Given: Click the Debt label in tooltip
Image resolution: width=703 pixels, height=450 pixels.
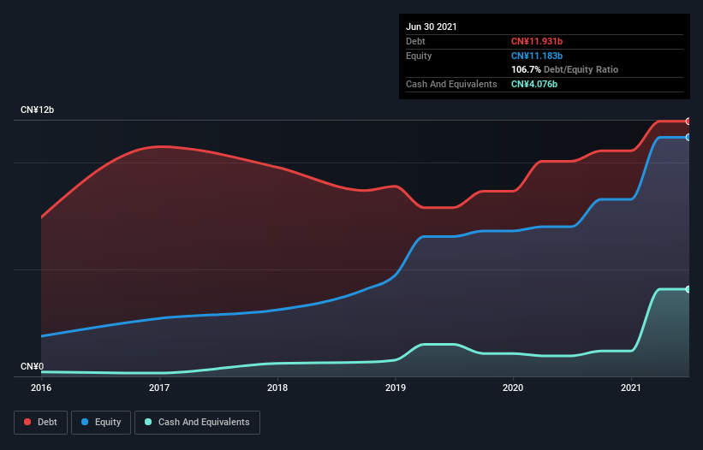Looking at the screenshot, I should [x=415, y=41].
